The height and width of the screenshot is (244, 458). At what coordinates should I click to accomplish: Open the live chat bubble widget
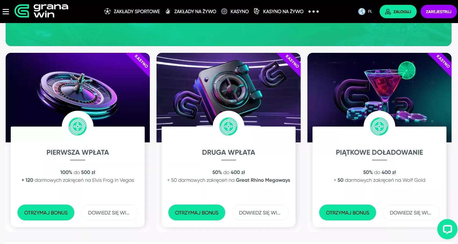tap(448, 229)
